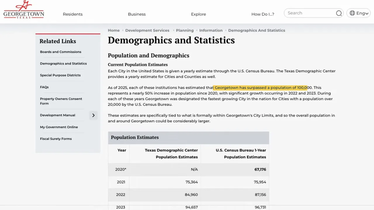Open the Property Owners Consent Form
Viewport: 374px width, 210px height.
pos(61,101)
